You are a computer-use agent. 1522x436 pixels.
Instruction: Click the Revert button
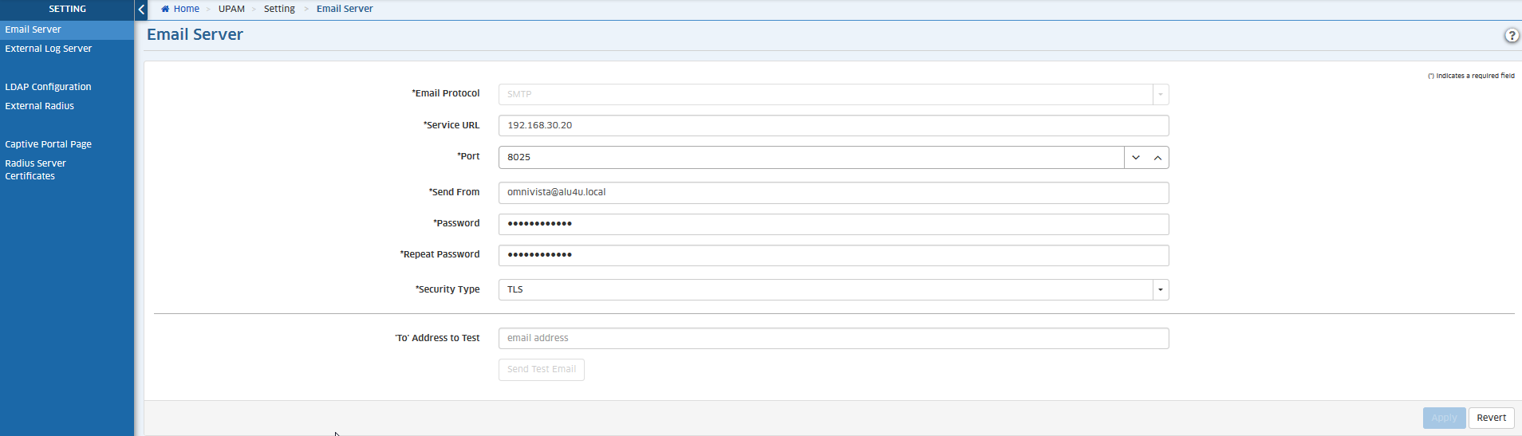click(1490, 418)
